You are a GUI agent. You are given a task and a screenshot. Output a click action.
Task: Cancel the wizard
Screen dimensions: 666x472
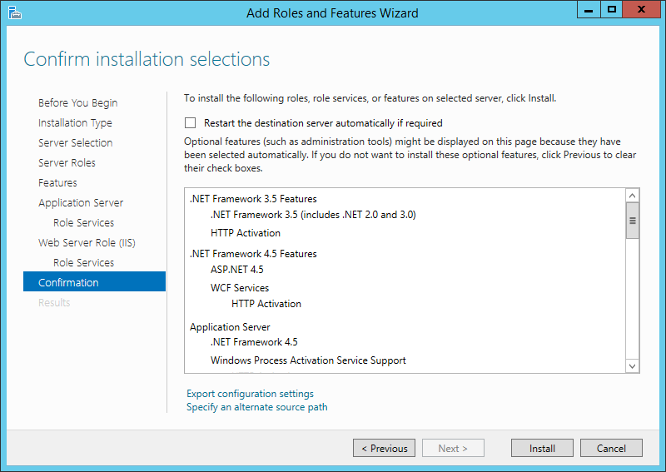[611, 448]
